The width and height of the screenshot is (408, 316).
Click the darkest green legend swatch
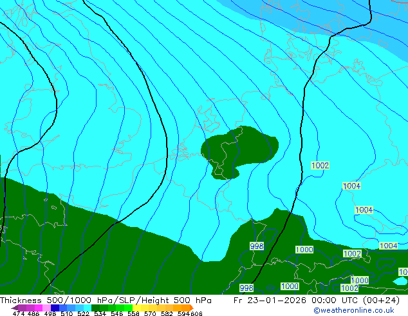pos(95,308)
